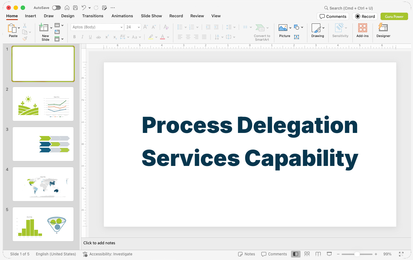Viewport: 413px width, 260px height.
Task: Open the more commands ellipsis in title bar
Action: coord(113,8)
